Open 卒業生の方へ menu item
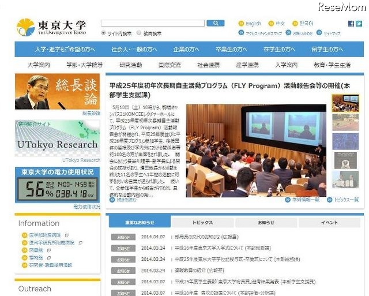369x296 pixels. pyautogui.click(x=231, y=50)
